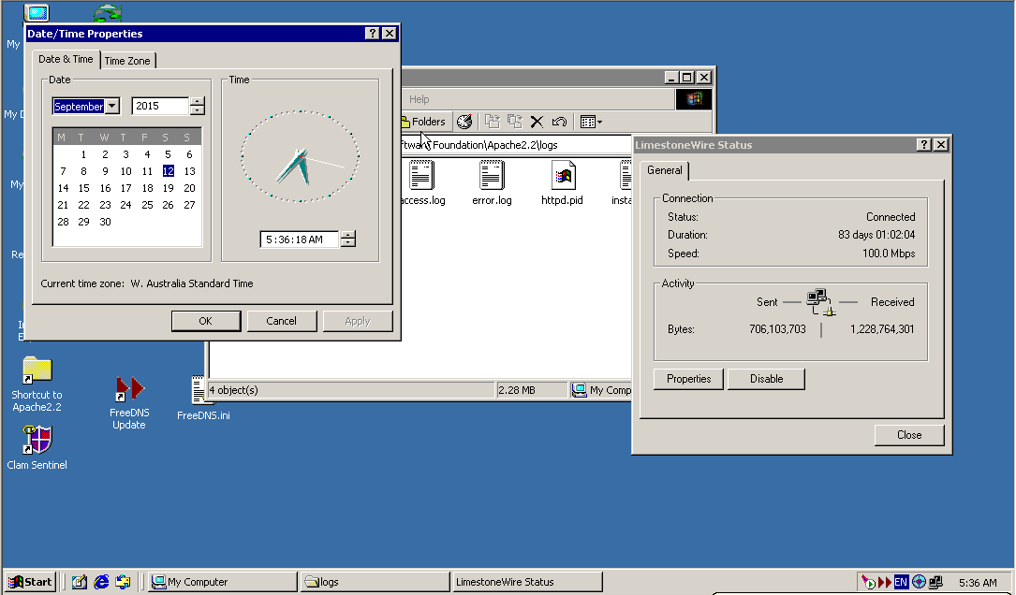Click the Undo toolbar icon in Explorer

click(559, 122)
